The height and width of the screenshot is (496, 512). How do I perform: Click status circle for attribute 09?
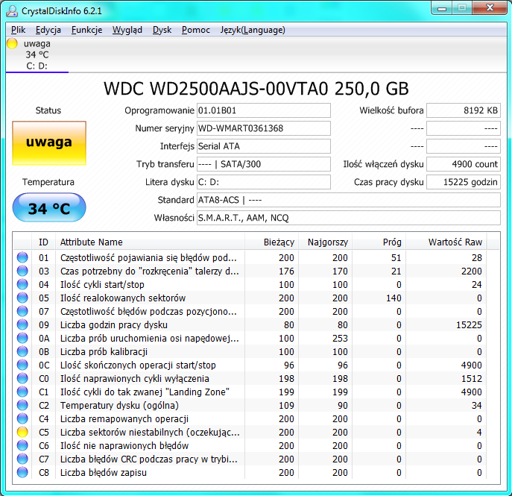click(22, 324)
